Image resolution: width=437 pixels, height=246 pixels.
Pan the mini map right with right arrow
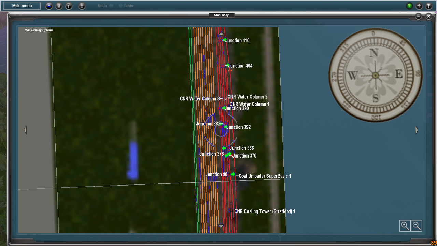click(x=417, y=130)
